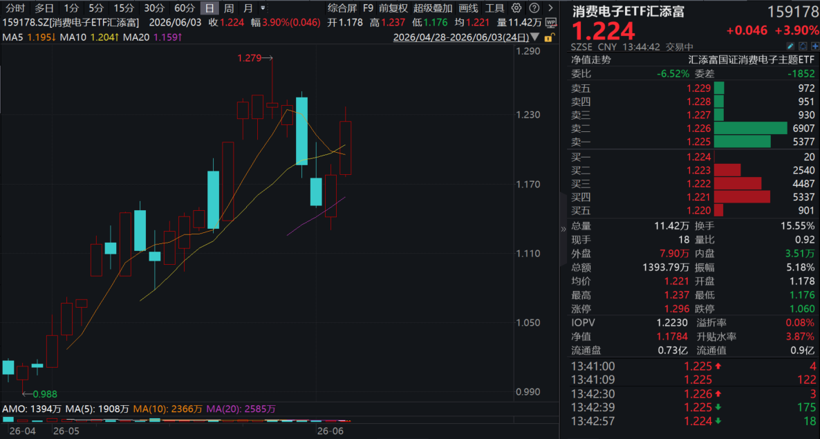Click the 买二 1.223 order row
This screenshot has width=820, height=439.
pyautogui.click(x=693, y=170)
